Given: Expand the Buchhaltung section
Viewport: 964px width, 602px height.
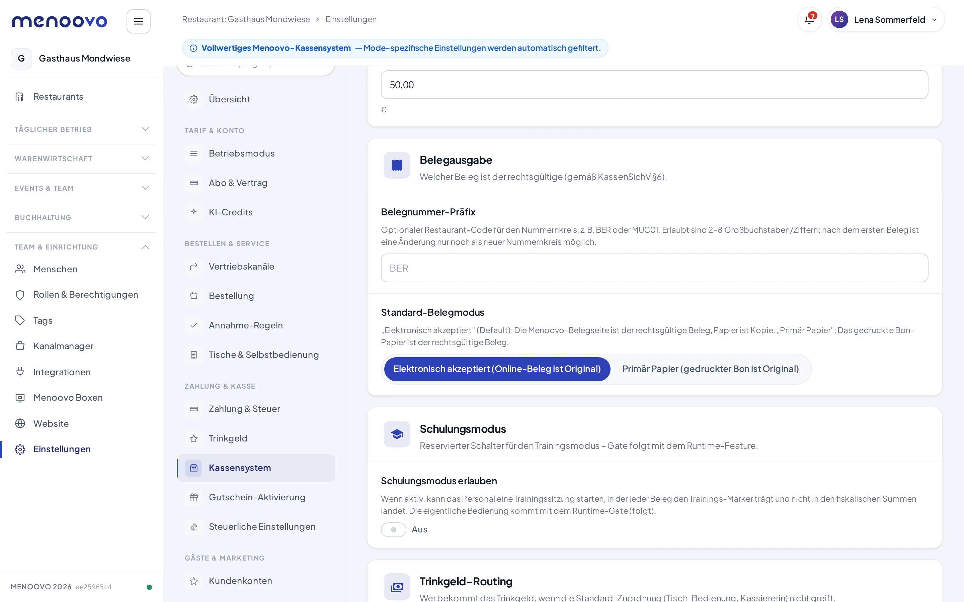Looking at the screenshot, I should pyautogui.click(x=81, y=218).
